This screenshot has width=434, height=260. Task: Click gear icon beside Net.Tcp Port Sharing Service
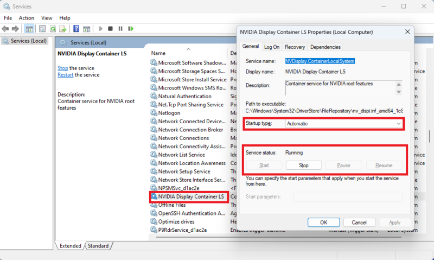154,105
